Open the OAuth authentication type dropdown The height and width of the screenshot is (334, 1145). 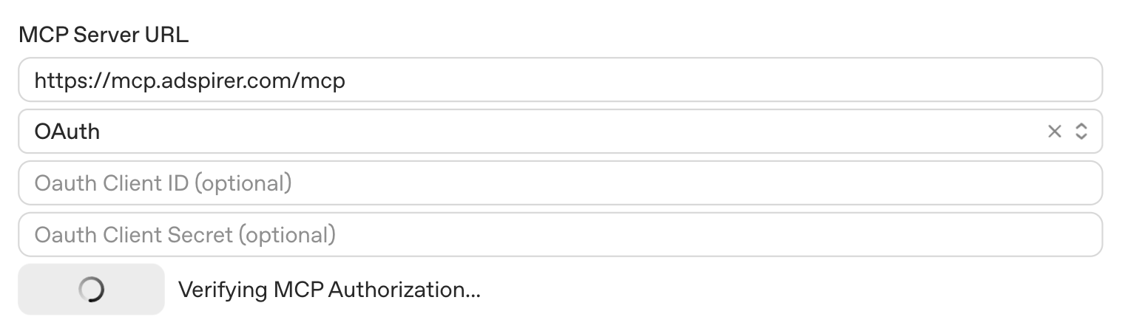tap(518, 132)
